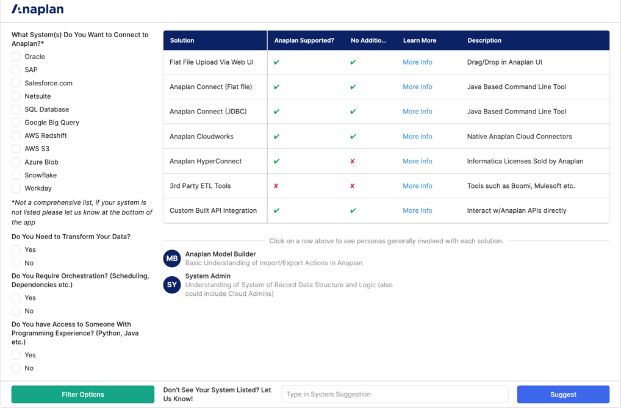Click the Anaplan logo
Viewport: 621px width, 408px height.
(38, 10)
